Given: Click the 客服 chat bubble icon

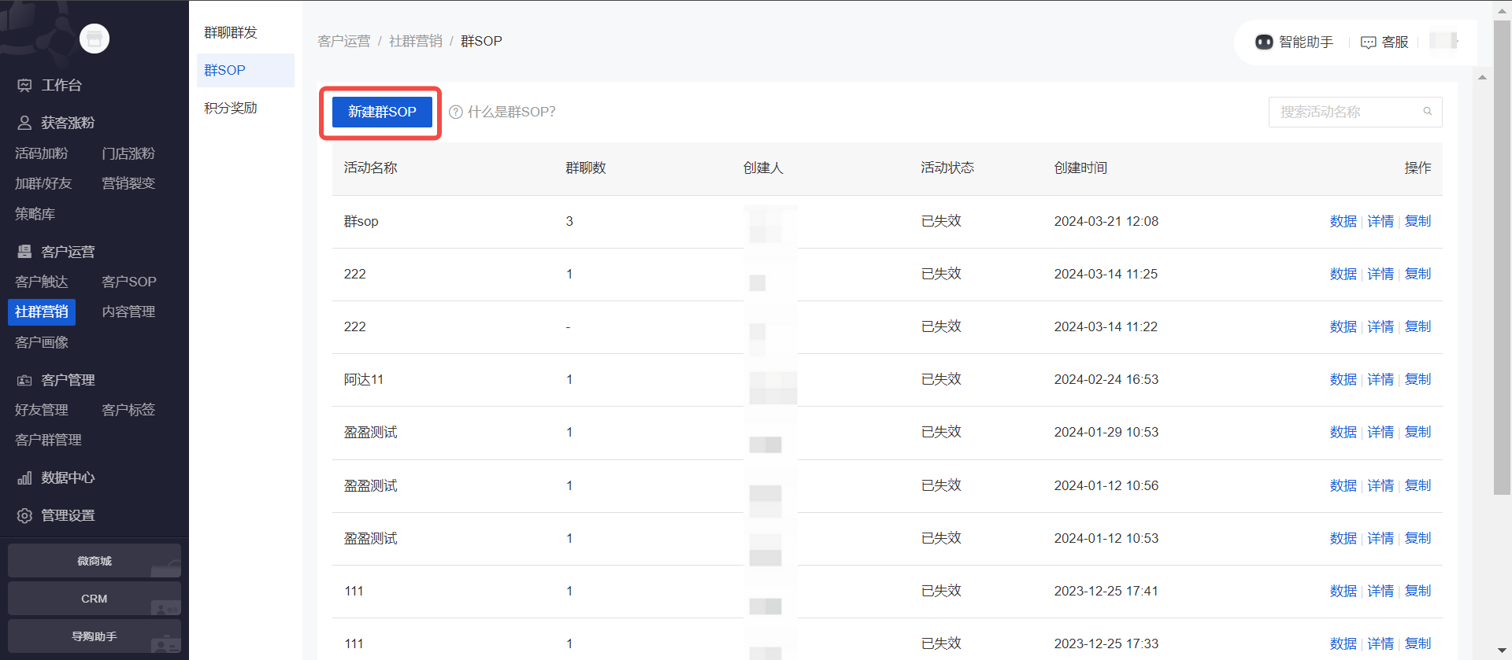Looking at the screenshot, I should [1369, 42].
